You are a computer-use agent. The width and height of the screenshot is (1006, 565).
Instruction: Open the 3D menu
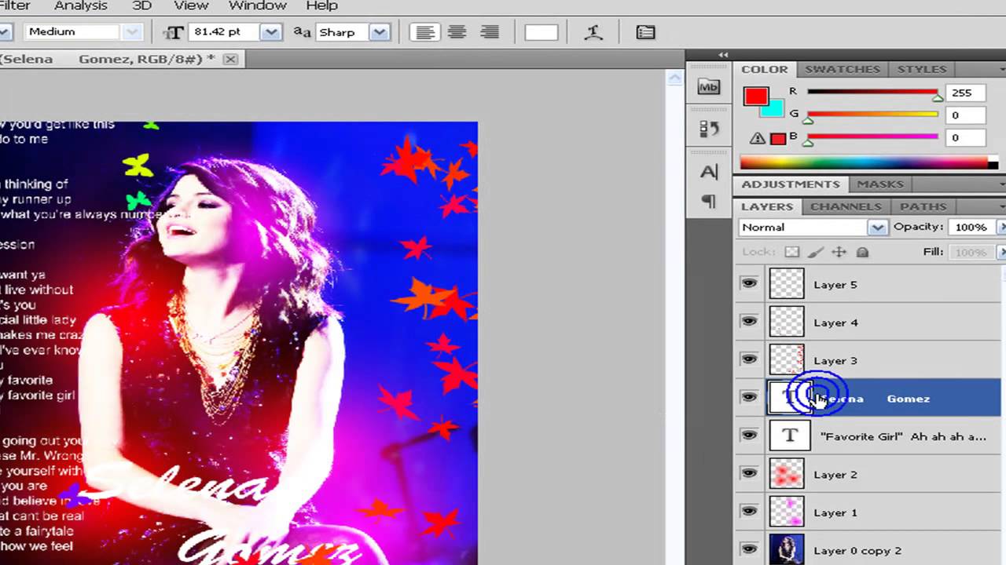click(x=141, y=6)
